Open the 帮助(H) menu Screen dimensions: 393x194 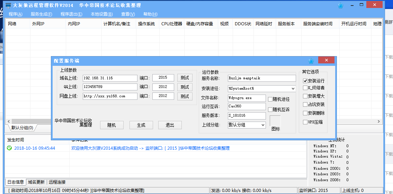tap(150, 14)
